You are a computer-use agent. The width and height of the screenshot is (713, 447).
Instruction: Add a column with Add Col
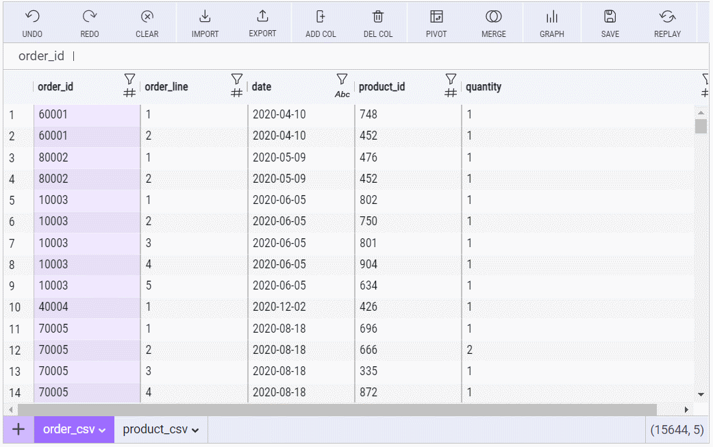tap(321, 17)
